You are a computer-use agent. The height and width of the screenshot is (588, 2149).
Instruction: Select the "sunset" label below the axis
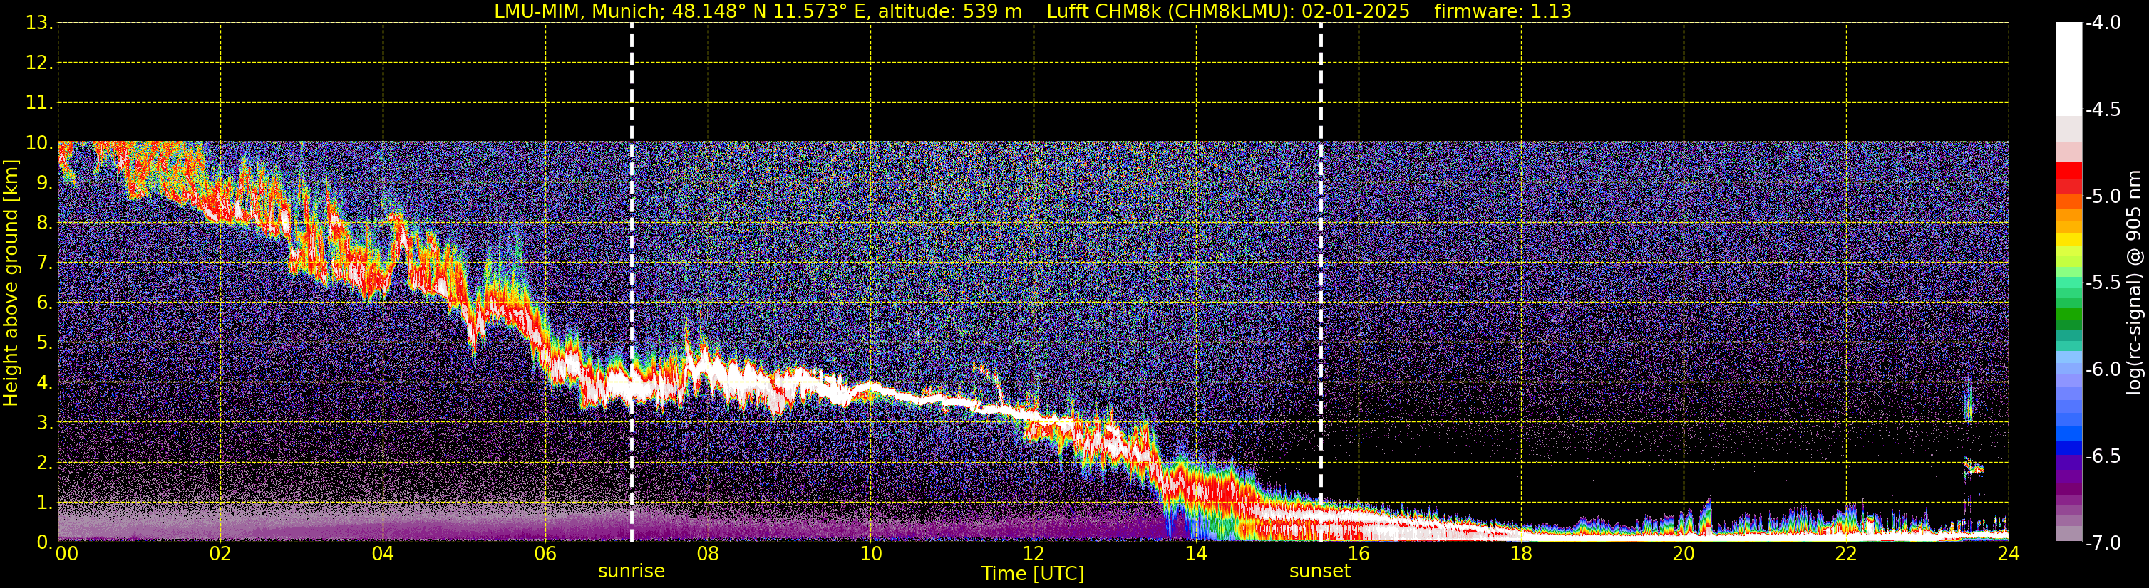click(x=1320, y=572)
